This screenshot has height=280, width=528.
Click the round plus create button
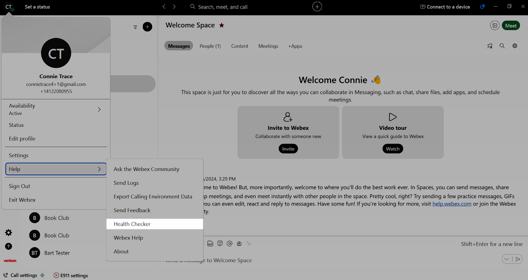click(148, 27)
